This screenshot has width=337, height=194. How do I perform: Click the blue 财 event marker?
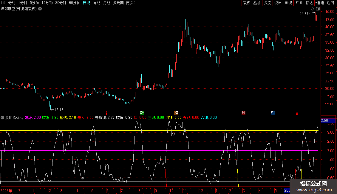[273, 113]
